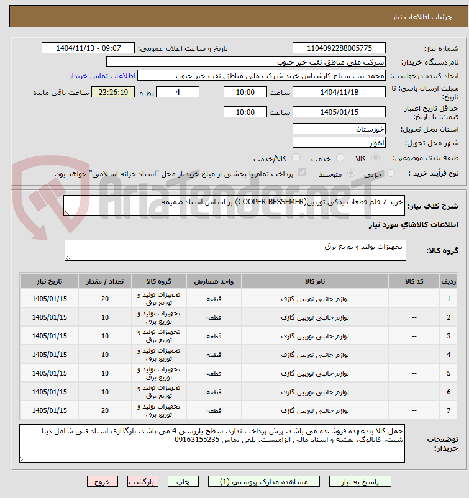Click the ایجاد کننده درخواست field
Screen dimensions: 469x498
click(x=262, y=76)
